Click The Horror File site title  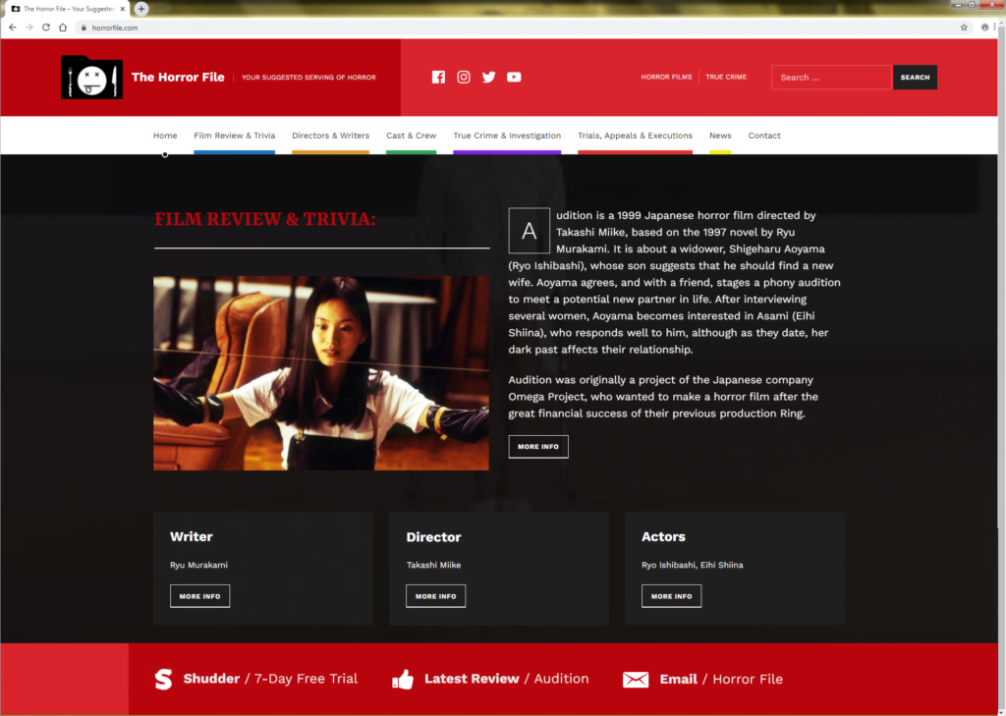click(x=178, y=77)
